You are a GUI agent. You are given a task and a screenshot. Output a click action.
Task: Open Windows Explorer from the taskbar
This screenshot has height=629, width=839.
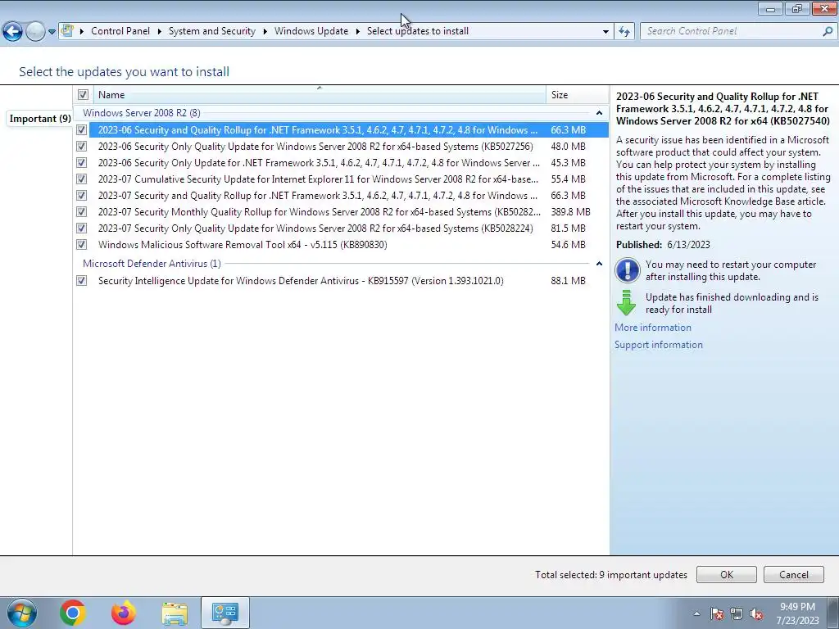(175, 613)
